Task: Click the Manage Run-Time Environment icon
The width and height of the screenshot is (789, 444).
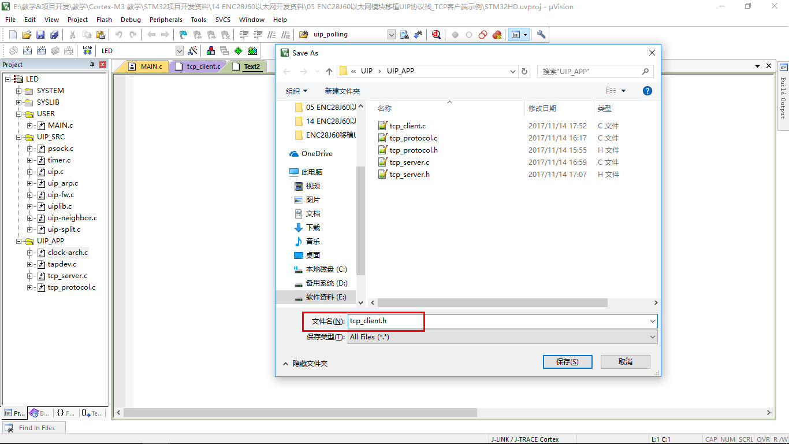Action: (239, 50)
